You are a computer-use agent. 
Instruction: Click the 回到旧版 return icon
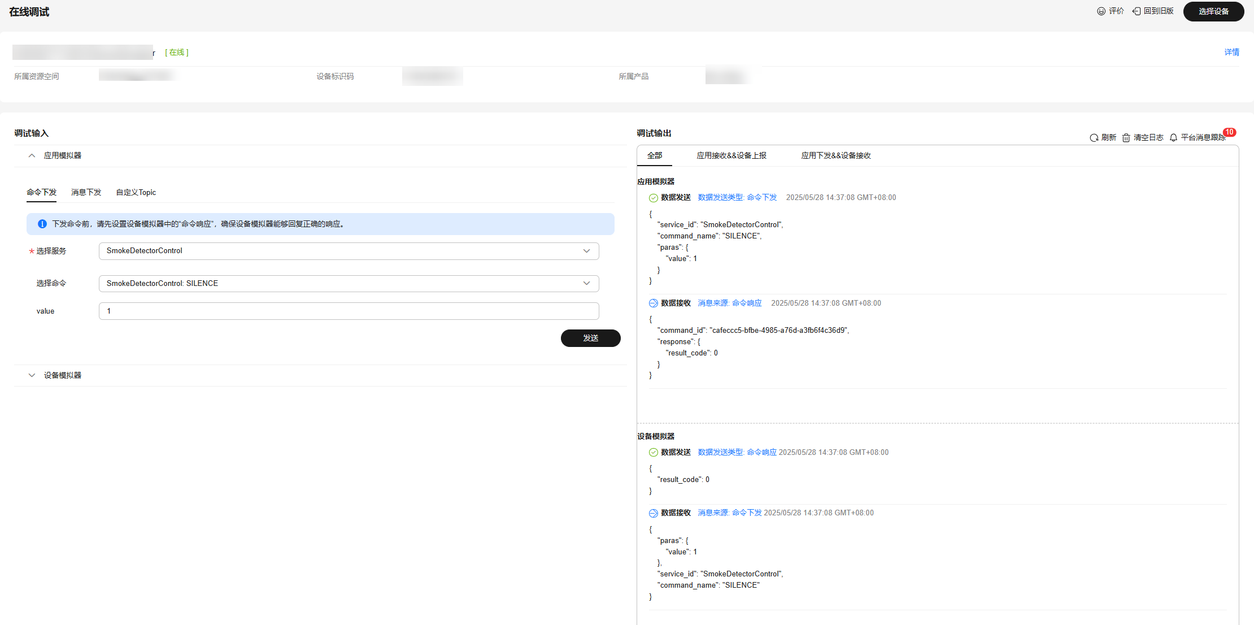point(1137,11)
